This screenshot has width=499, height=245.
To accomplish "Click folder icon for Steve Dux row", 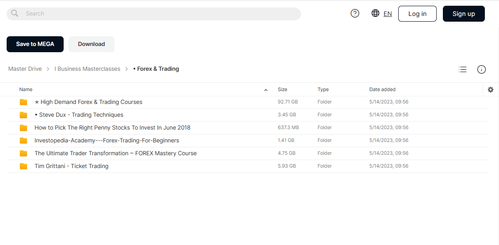I will pos(23,115).
